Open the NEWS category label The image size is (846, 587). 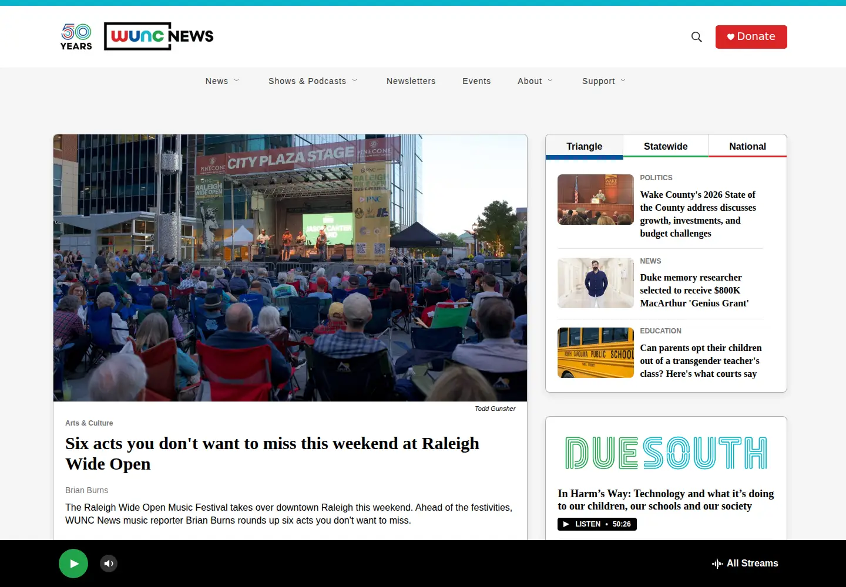tap(650, 261)
